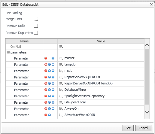Click the Set button

(x=128, y=128)
